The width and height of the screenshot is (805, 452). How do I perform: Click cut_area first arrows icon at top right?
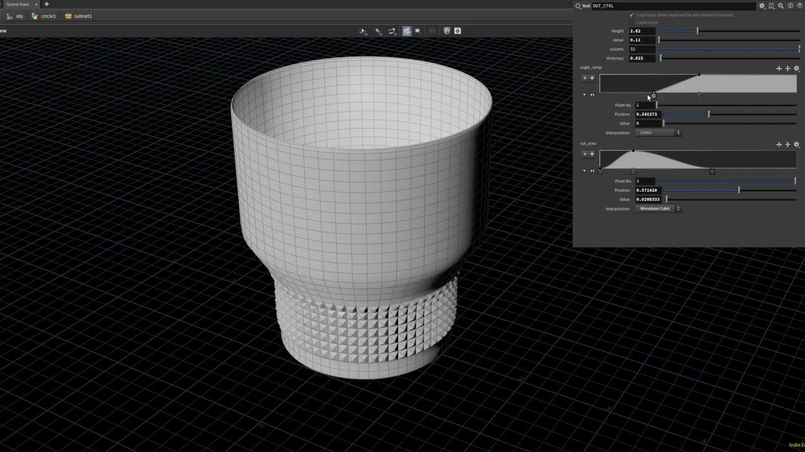click(x=779, y=144)
